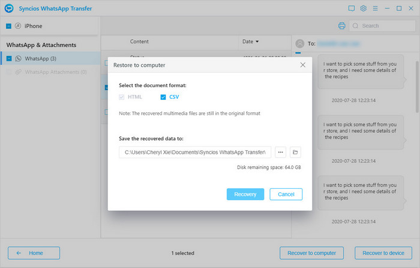Click Recover to device button
This screenshot has width=420, height=268.
(383, 253)
